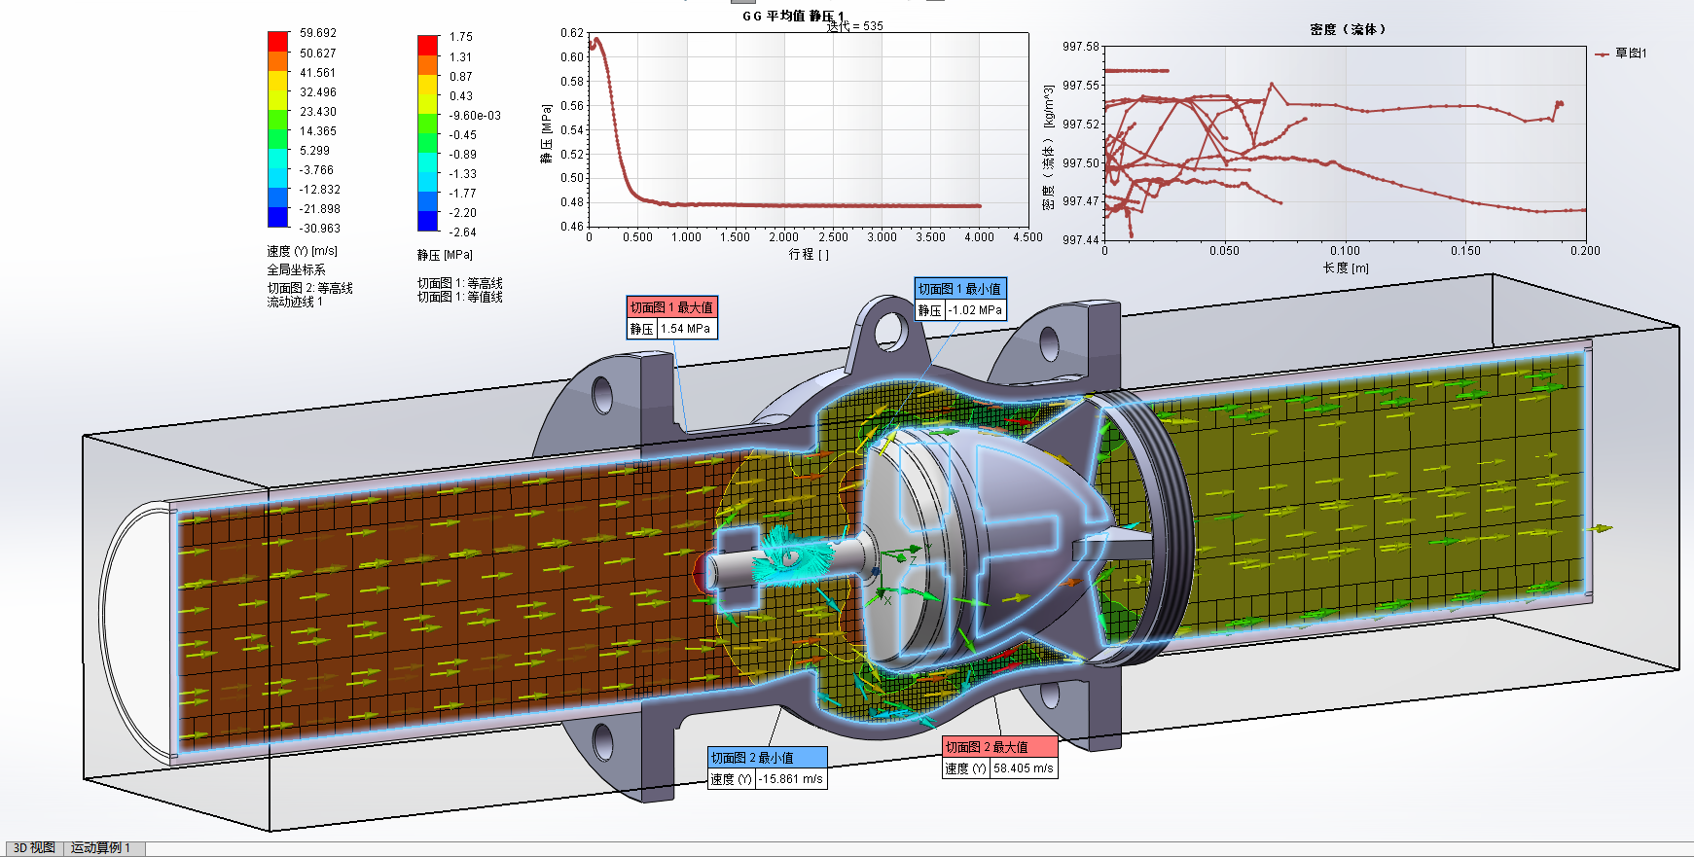Screen dimensions: 1694x857
Task: Click the 59.692 maximum velocity legend value
Action: (318, 33)
